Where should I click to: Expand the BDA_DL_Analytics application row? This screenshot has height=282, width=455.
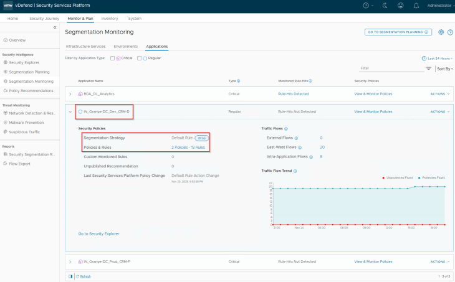point(70,93)
